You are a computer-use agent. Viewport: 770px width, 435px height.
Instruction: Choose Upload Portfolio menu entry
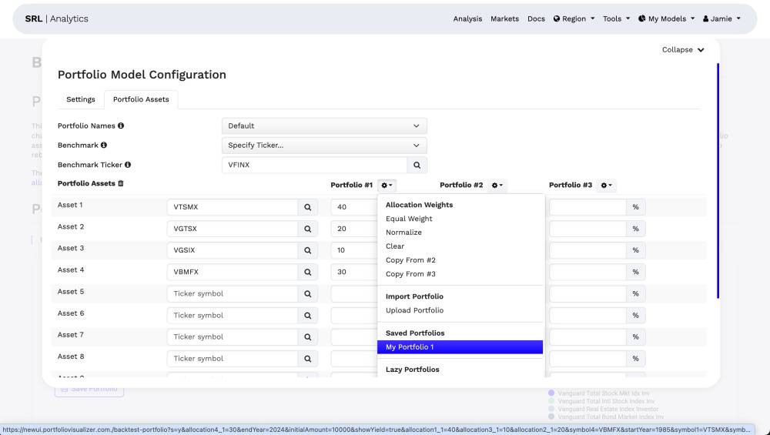click(414, 310)
